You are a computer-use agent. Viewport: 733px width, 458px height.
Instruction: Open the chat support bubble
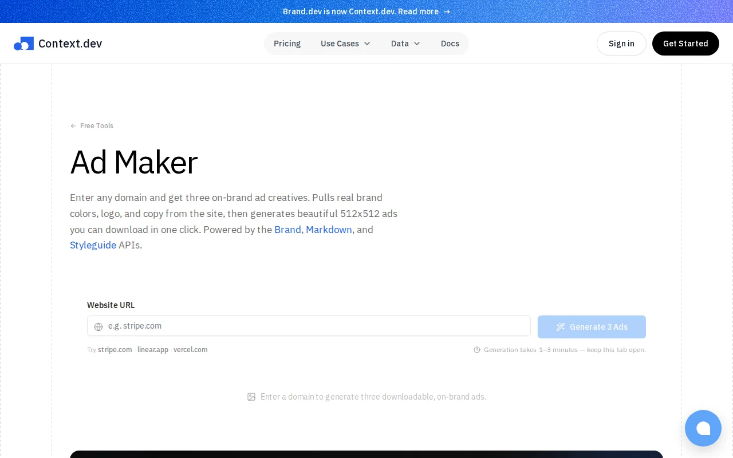tap(703, 428)
